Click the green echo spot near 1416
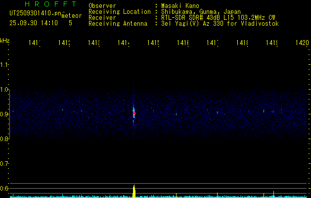Image resolution: width=311 pixels, height=198 pixels. point(177,114)
